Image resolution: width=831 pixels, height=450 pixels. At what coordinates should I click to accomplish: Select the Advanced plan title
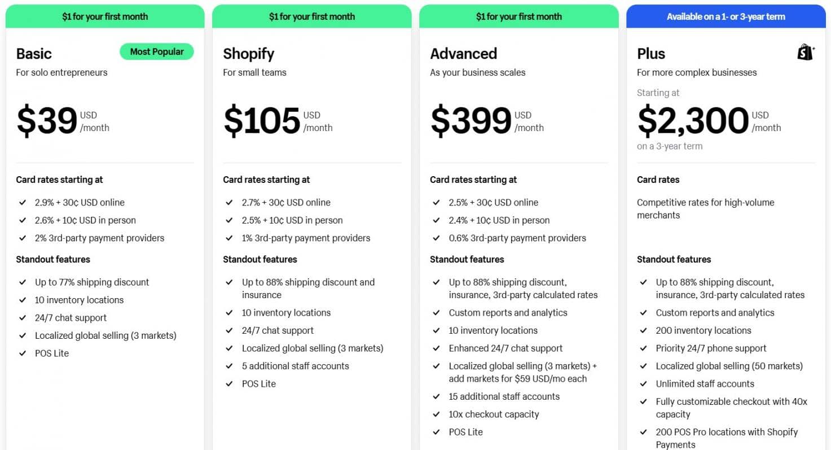(x=463, y=54)
